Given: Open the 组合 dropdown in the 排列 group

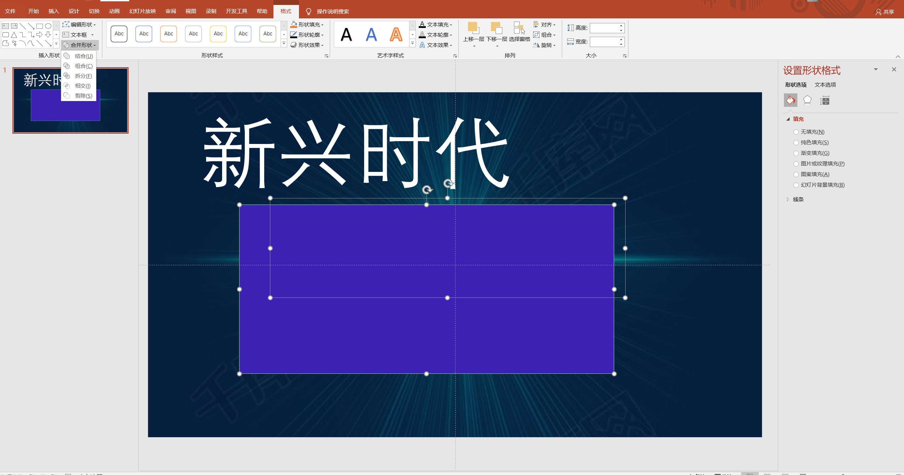Looking at the screenshot, I should pyautogui.click(x=544, y=35).
